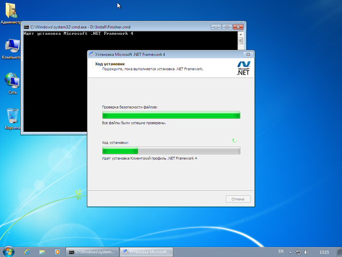Switch to the cmd.exe taskbar button
This screenshot has height=257, width=342.
click(92, 252)
